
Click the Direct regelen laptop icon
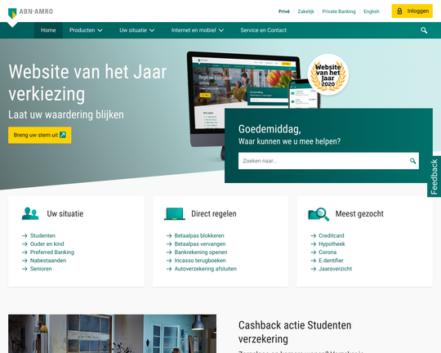coord(175,214)
